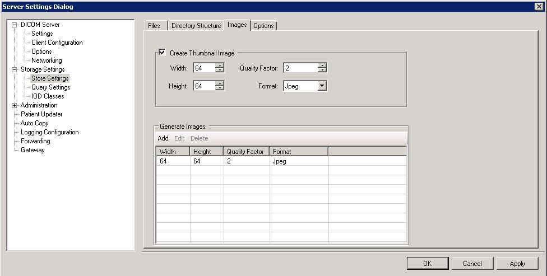
Task: Increase the Quality Factor value
Action: coord(322,66)
